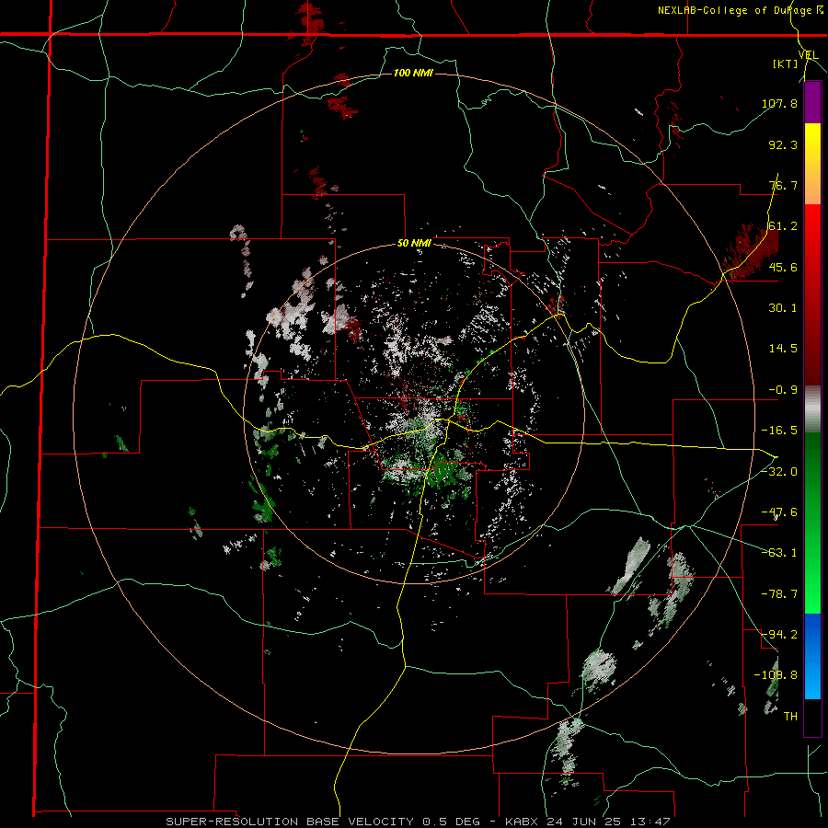Click the VEL legend title
The image size is (828, 828).
(x=808, y=54)
